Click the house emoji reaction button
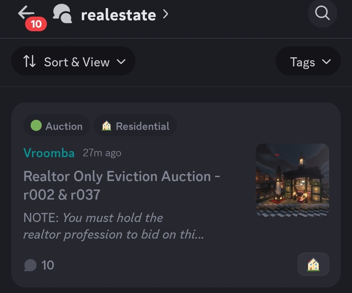Screen dimensions: 352x293 [x=313, y=264]
